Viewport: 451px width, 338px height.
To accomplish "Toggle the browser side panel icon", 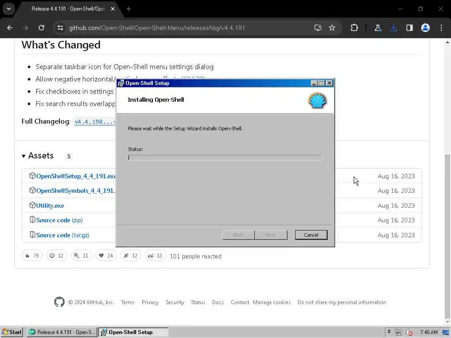I will 410,28.
